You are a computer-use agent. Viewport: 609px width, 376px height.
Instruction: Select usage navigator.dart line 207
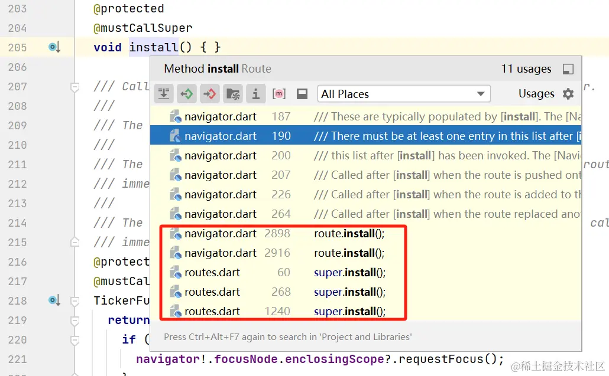point(365,175)
